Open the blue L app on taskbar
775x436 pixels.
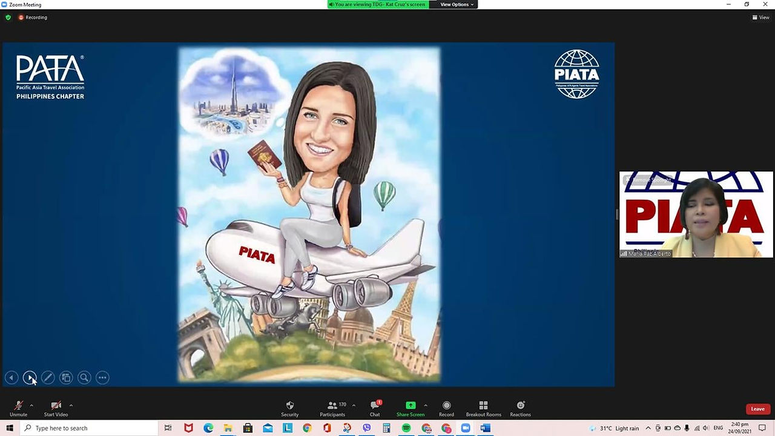point(287,428)
